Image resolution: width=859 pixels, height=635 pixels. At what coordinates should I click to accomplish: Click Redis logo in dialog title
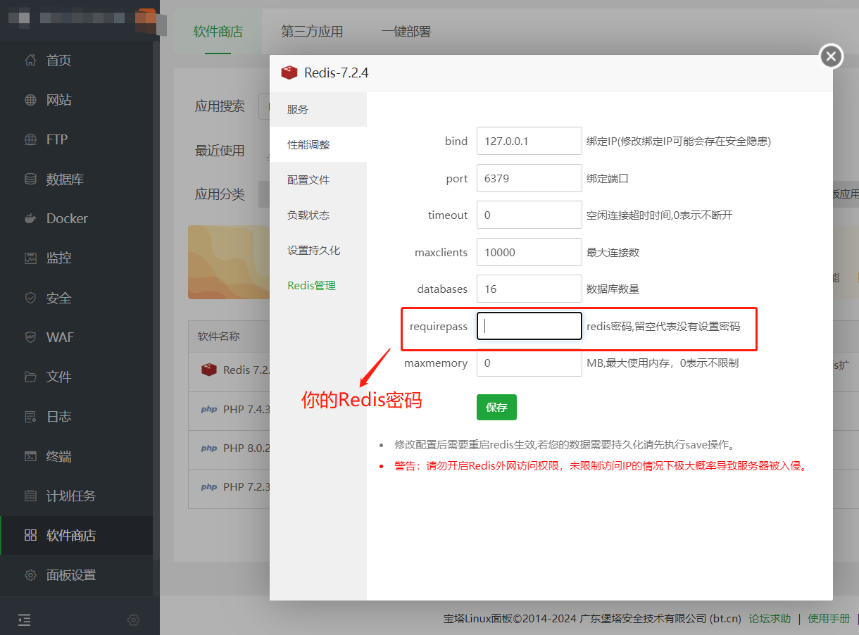tap(289, 73)
